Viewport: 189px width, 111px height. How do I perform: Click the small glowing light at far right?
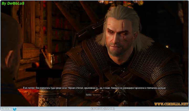[x=167, y=47]
